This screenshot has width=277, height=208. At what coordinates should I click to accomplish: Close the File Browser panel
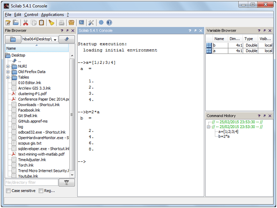coord(73,31)
